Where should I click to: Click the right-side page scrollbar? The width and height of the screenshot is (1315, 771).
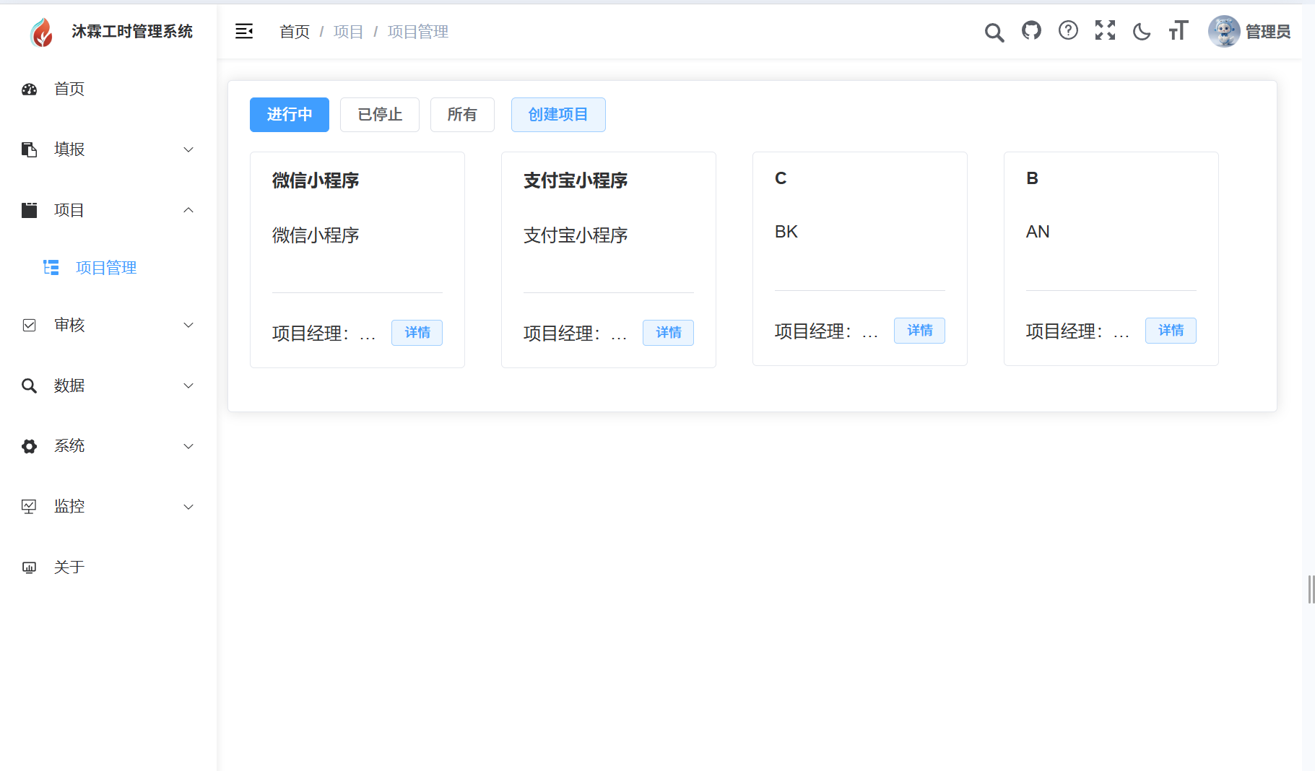pos(1310,588)
